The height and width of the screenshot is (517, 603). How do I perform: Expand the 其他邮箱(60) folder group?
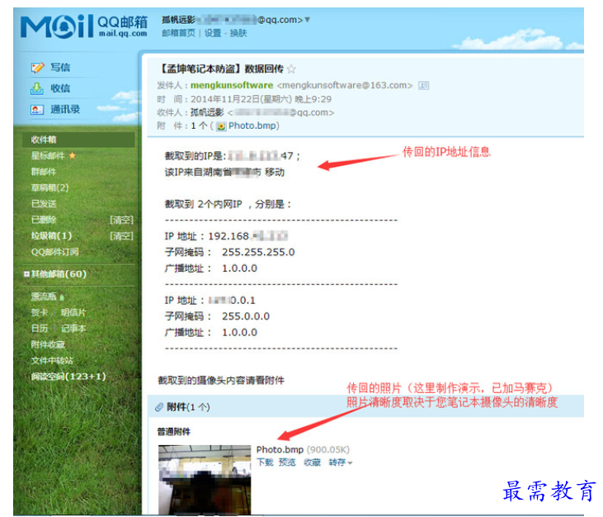click(x=26, y=274)
